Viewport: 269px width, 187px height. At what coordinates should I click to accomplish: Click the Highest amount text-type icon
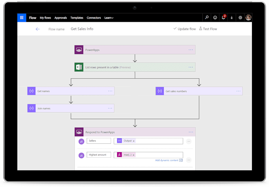pyautogui.click(x=81, y=156)
